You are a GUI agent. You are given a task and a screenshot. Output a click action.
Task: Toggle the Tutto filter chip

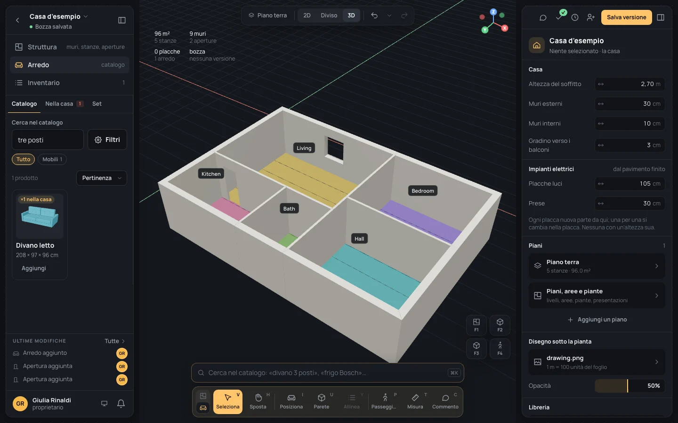pos(23,159)
